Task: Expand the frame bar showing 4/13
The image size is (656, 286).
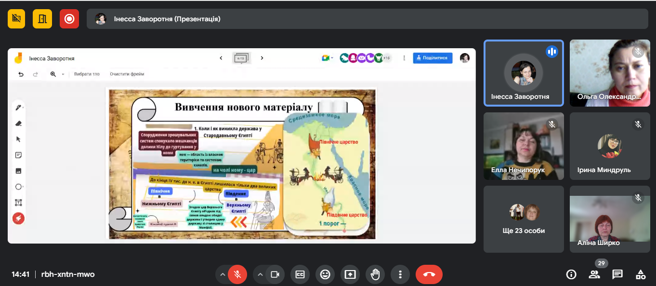Action: [241, 58]
